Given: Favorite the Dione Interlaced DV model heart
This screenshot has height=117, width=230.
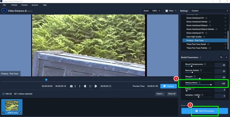Looking at the screenshot, I should click(225, 18).
